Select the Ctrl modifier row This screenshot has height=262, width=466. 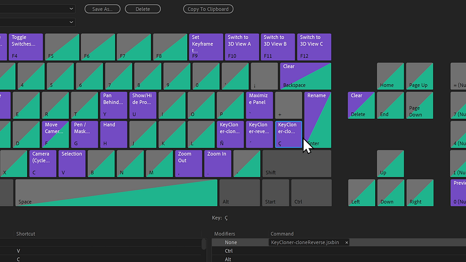coord(339,251)
